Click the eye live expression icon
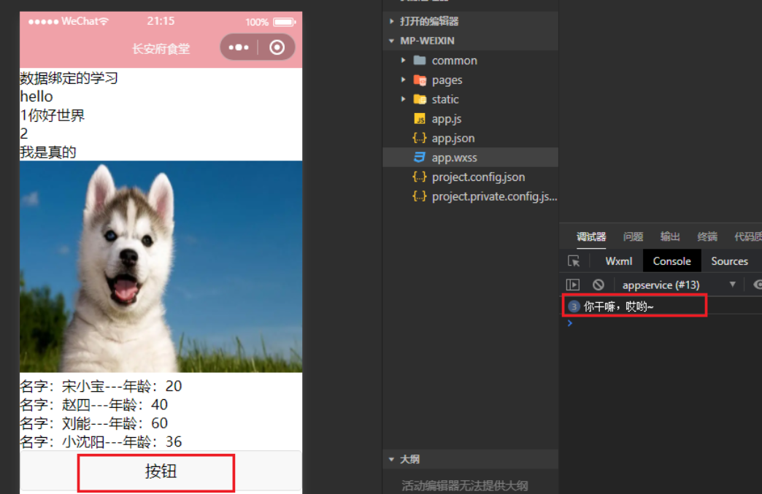Image resolution: width=762 pixels, height=494 pixels. tap(757, 285)
